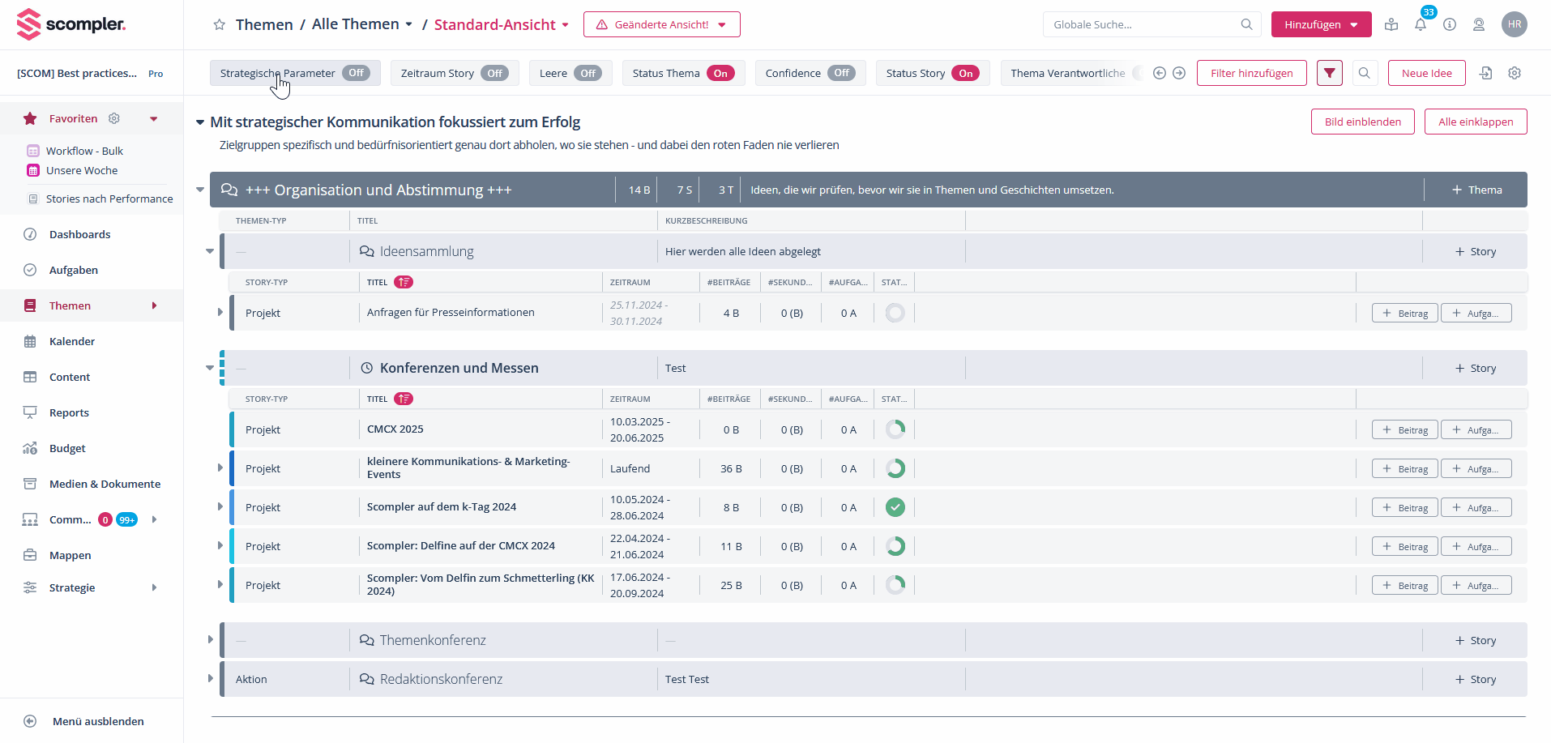Go to Reports in the sidebar
This screenshot has height=743, width=1551.
click(x=69, y=412)
